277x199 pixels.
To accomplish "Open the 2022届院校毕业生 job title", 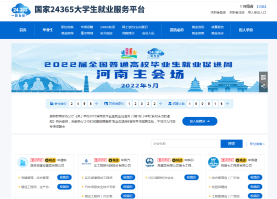I will pos(161,178).
